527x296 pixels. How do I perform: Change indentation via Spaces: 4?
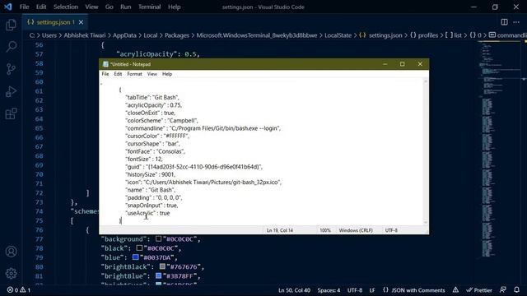point(329,290)
